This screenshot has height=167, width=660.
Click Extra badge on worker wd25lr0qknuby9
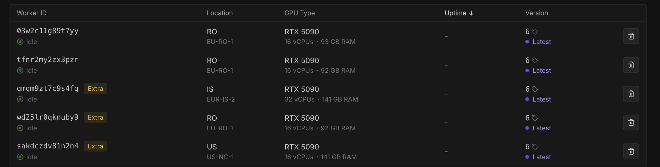tap(95, 117)
